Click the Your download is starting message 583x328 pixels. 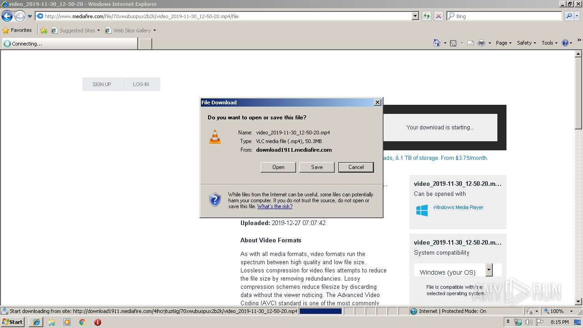pyautogui.click(x=440, y=128)
